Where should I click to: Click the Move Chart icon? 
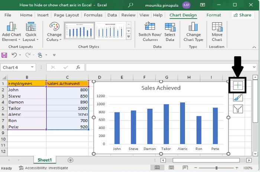pos(217,32)
